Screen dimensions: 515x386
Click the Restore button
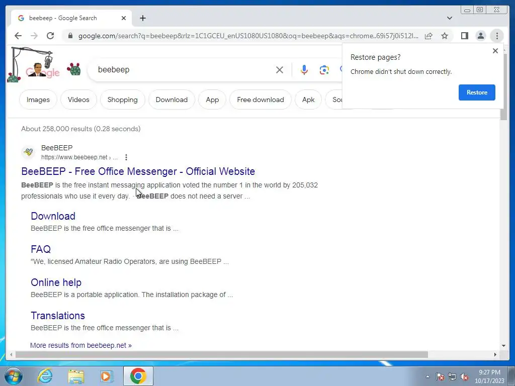(477, 92)
